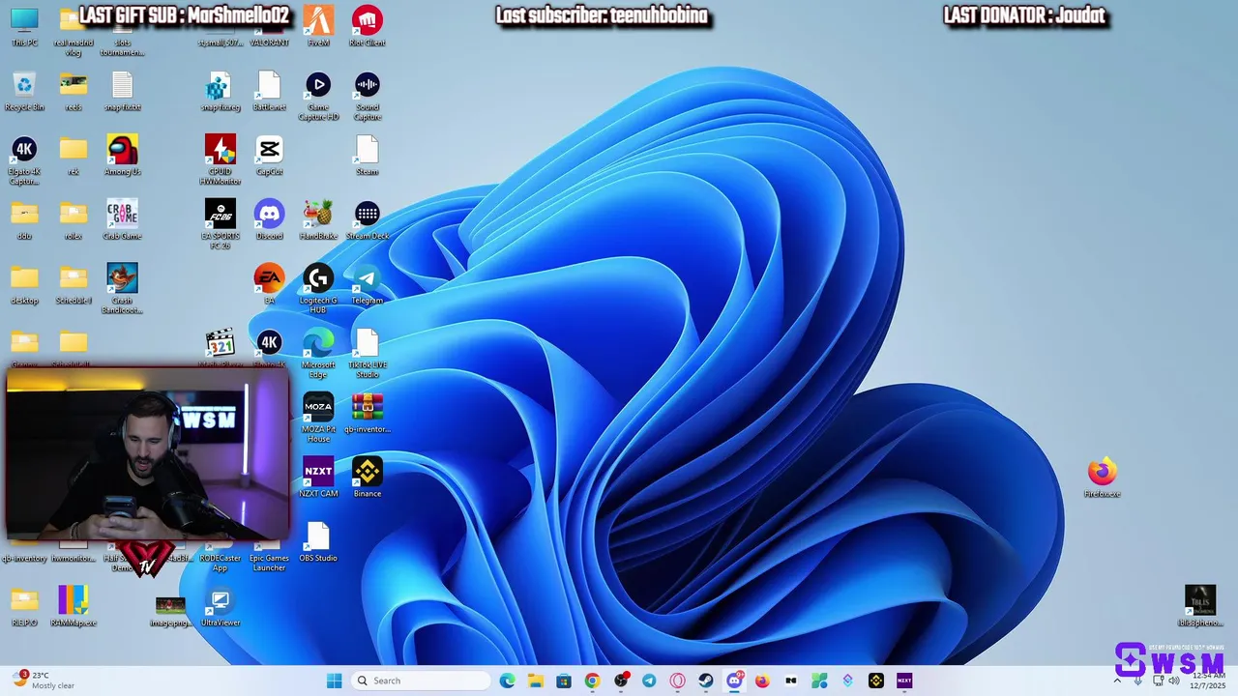This screenshot has height=696, width=1238.
Task: Select the Elgato 4K Capture shortcut with the rek folder beside it
Action: click(x=24, y=159)
